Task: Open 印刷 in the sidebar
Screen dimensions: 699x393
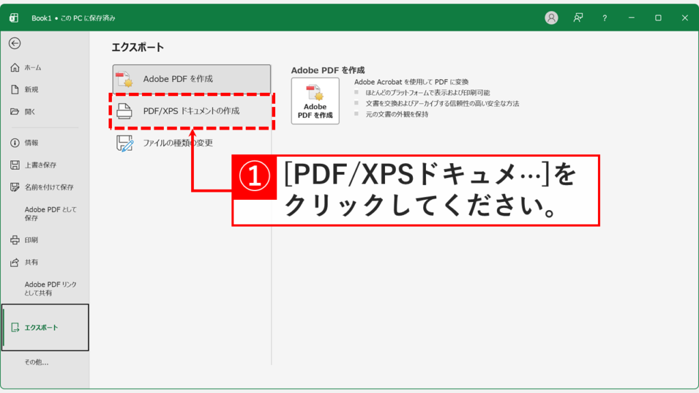Action: point(44,239)
